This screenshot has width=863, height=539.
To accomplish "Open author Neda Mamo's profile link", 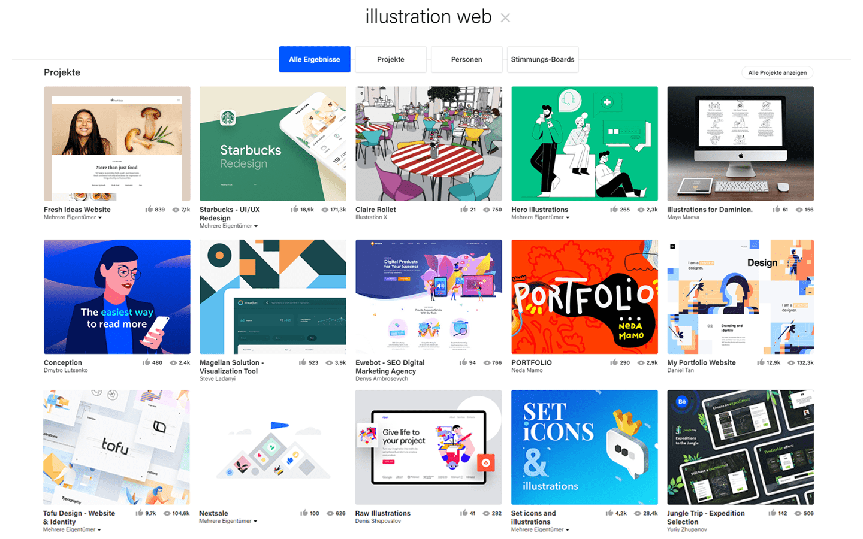I will [527, 370].
